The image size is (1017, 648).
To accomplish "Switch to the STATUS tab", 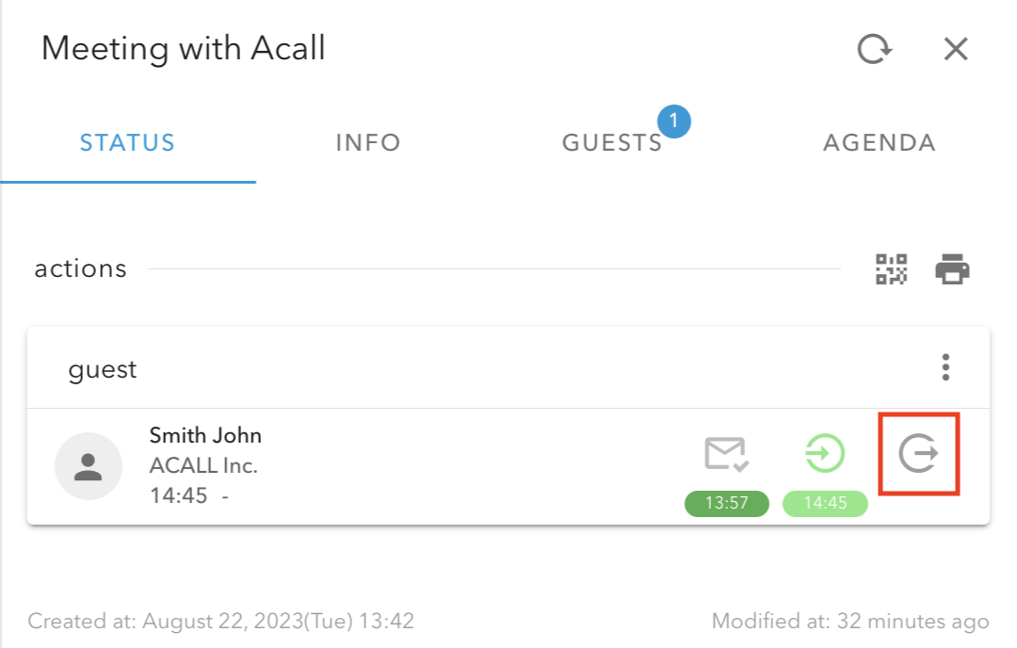I will pos(127,143).
